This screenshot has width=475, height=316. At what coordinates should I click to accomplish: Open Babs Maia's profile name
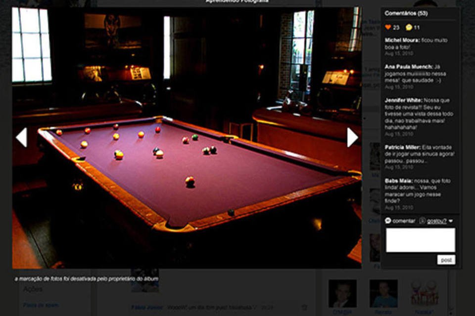click(x=399, y=181)
